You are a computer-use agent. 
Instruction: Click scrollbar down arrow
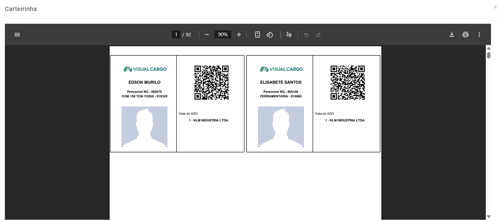coord(489,217)
